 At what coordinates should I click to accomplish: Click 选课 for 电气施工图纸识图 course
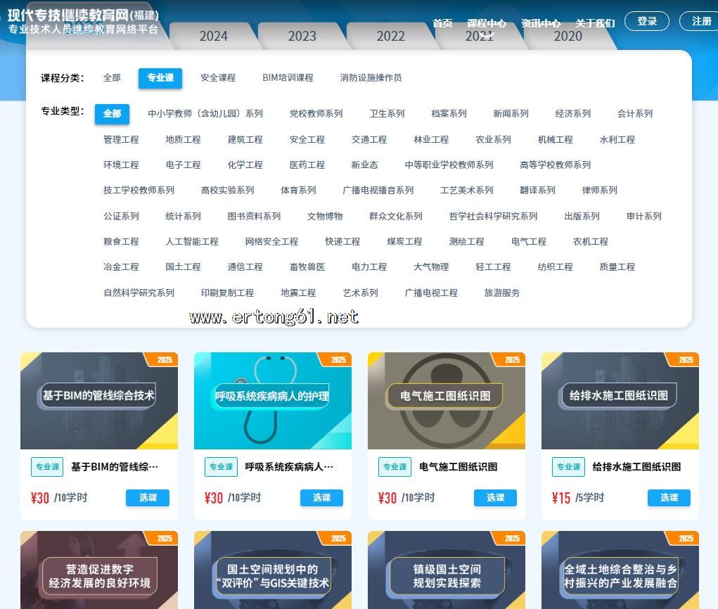coord(494,498)
